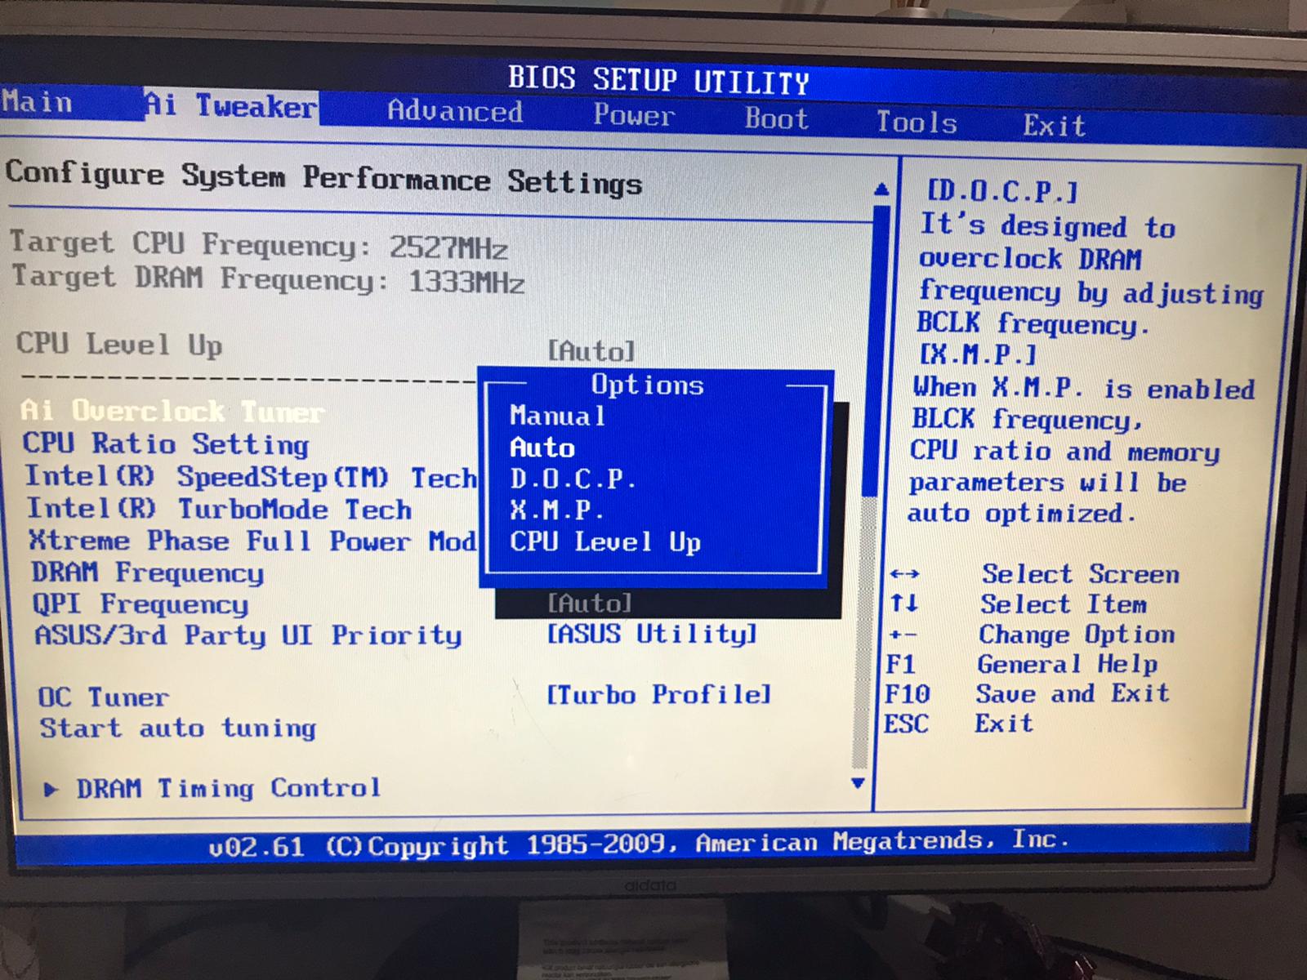
Task: Click the Configure System Performance Settings heading
Action: (x=323, y=179)
